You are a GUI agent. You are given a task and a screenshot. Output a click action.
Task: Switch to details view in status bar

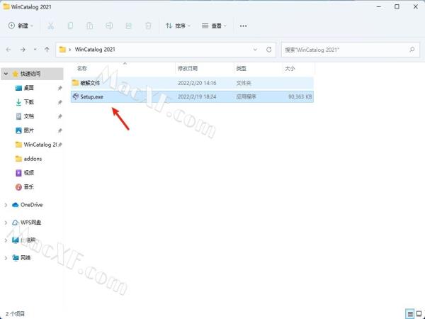pos(410,314)
